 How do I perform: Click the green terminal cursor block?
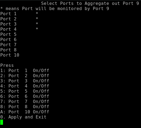click(x=2, y=122)
